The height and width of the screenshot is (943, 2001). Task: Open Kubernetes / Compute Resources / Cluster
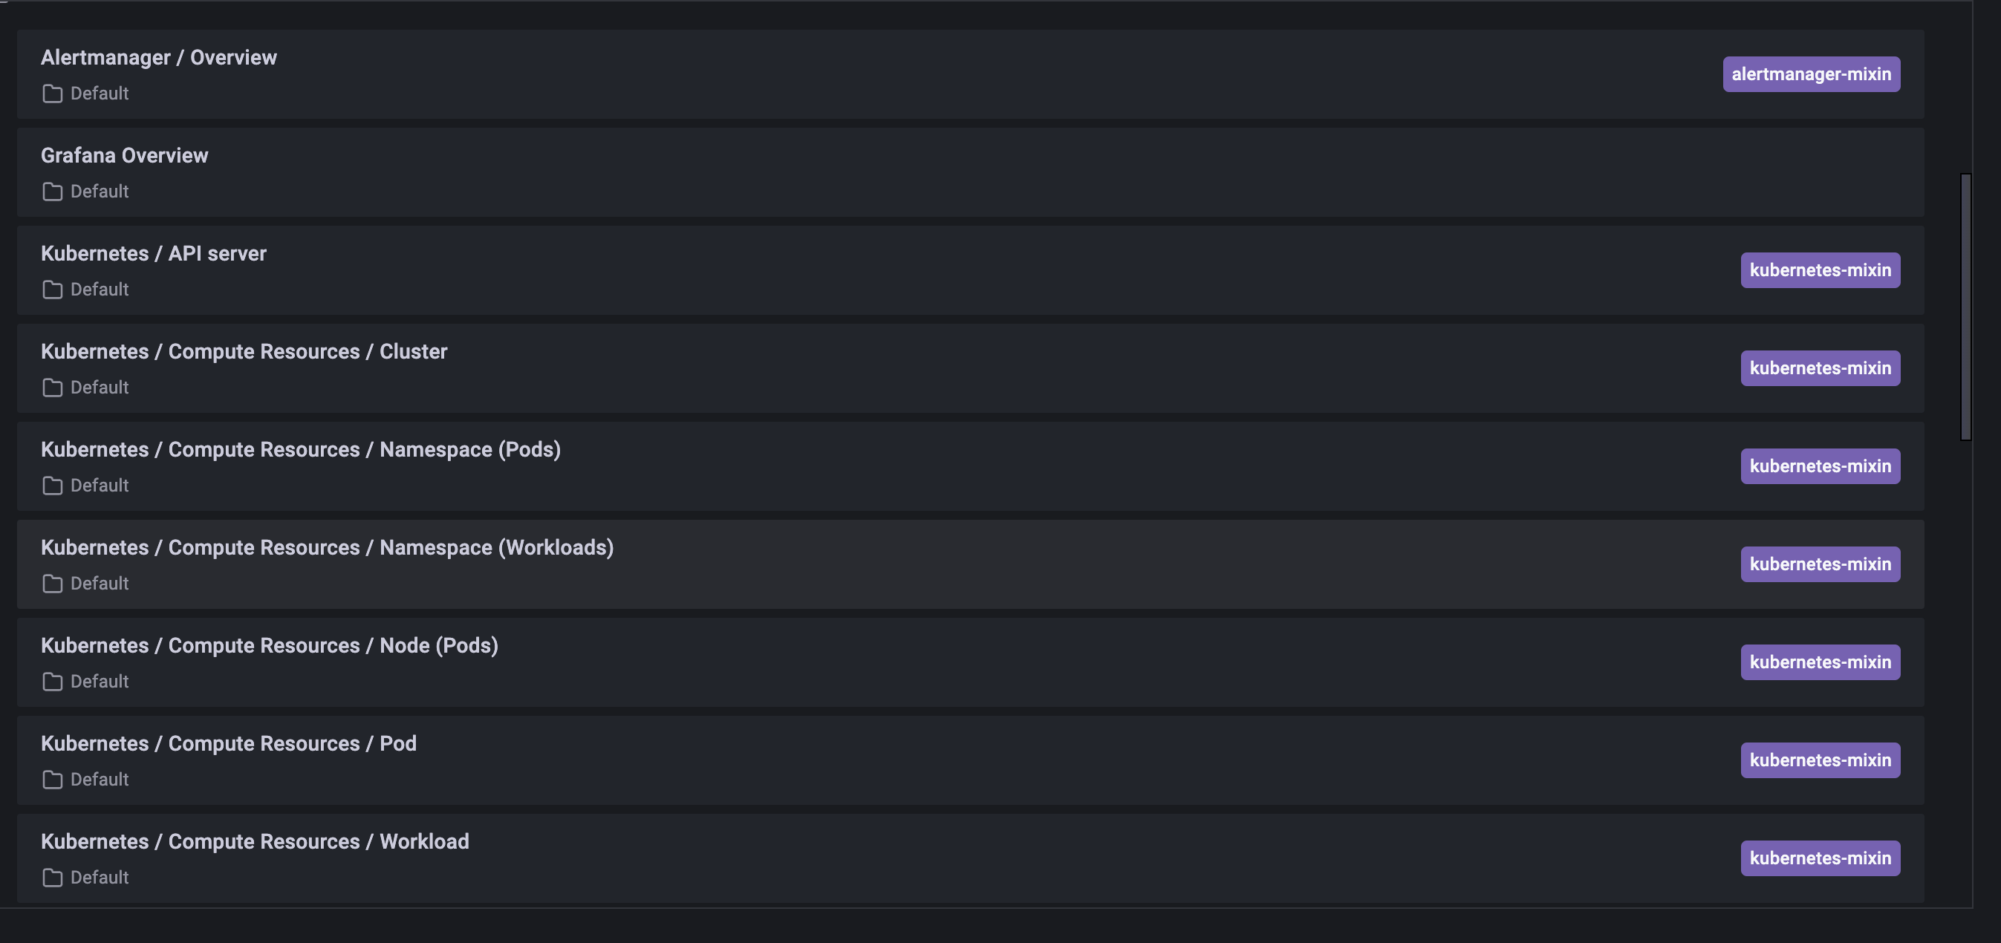coord(244,351)
